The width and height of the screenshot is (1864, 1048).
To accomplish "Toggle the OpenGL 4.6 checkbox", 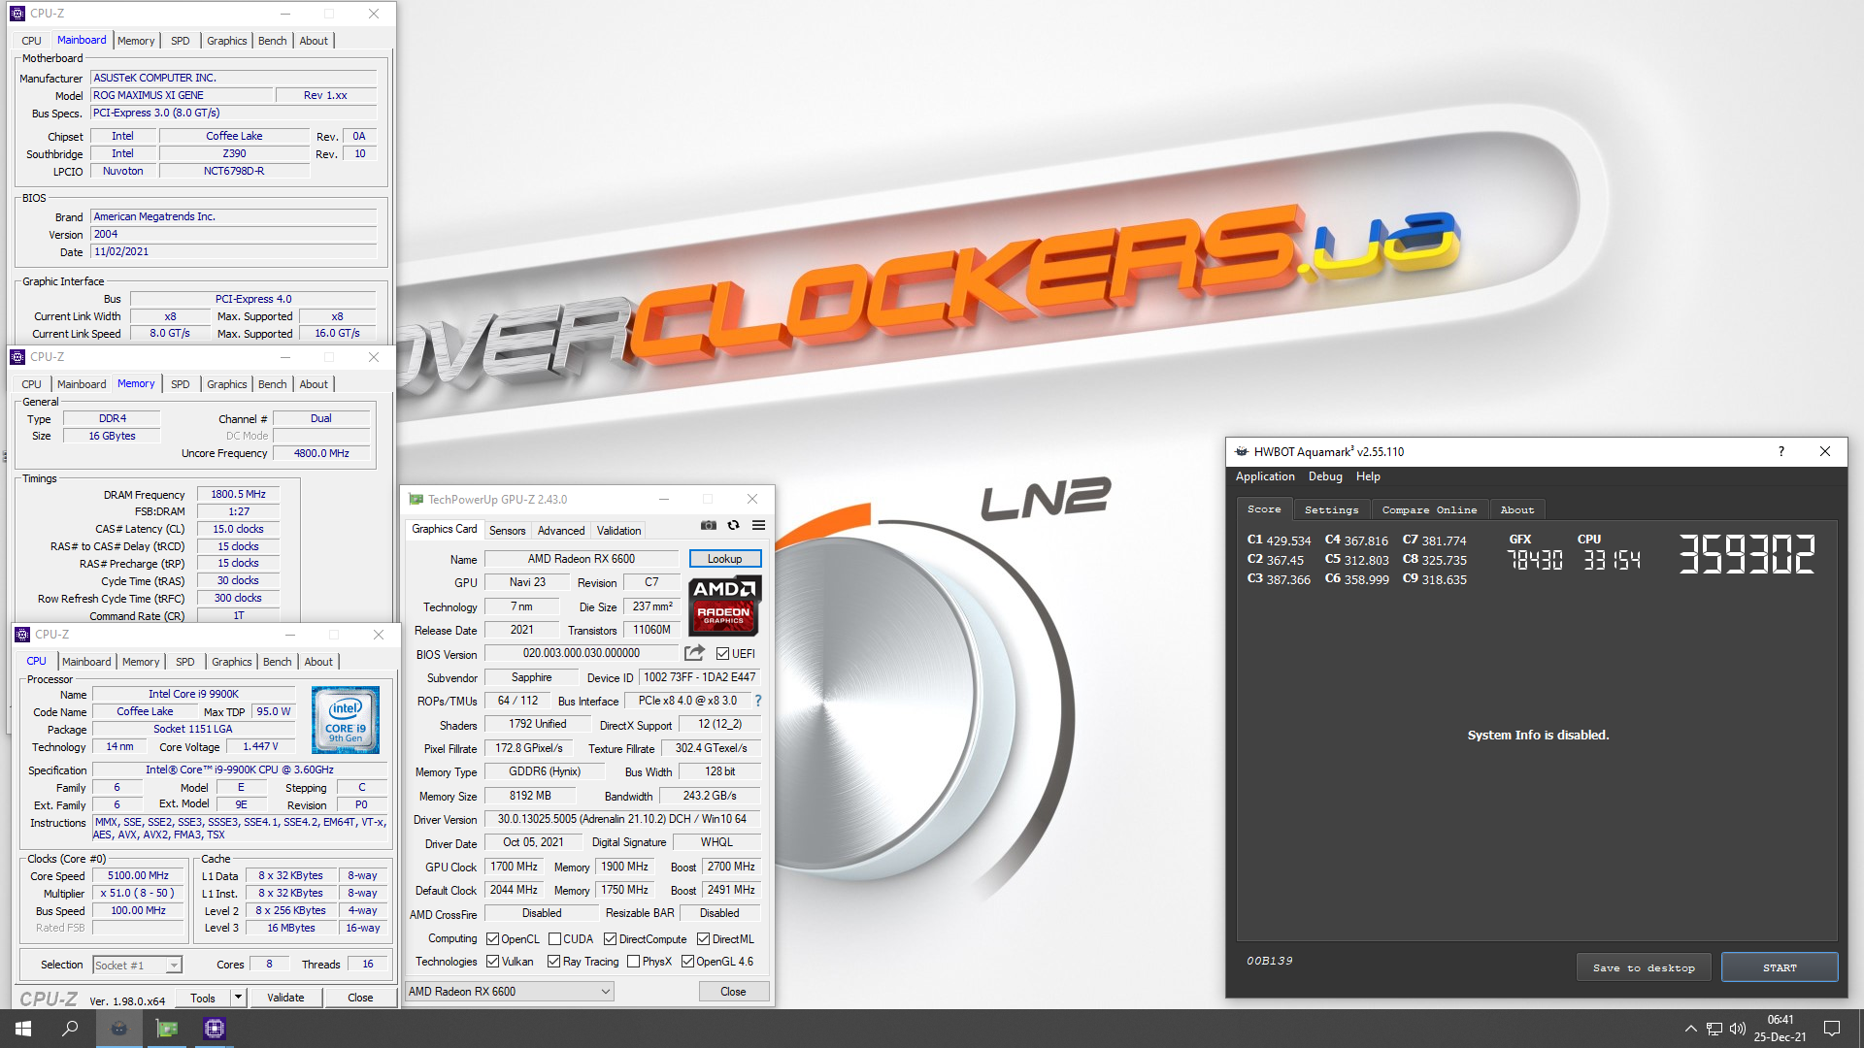I will pos(687,962).
